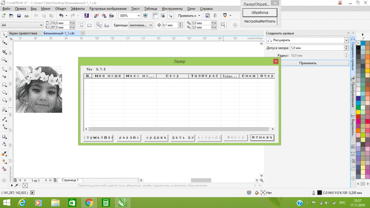The image size is (370, 208).
Task: Open Google Chrome from the taskbar
Action: (x=88, y=202)
